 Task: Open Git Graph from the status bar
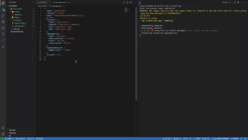(x=40, y=138)
